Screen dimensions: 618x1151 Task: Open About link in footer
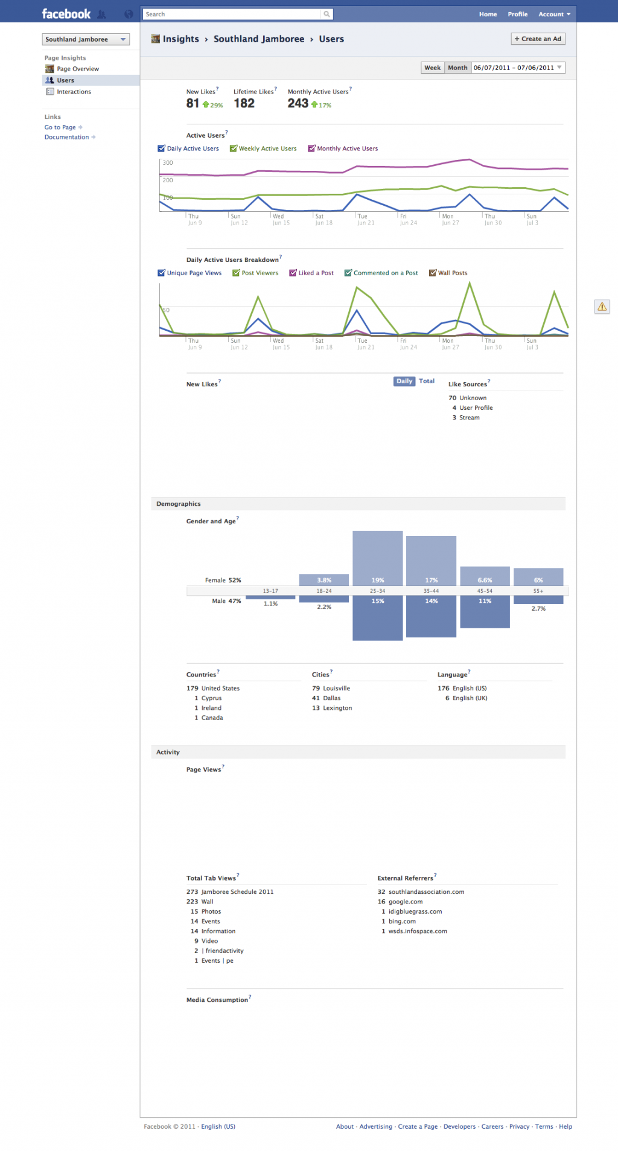click(x=345, y=1126)
